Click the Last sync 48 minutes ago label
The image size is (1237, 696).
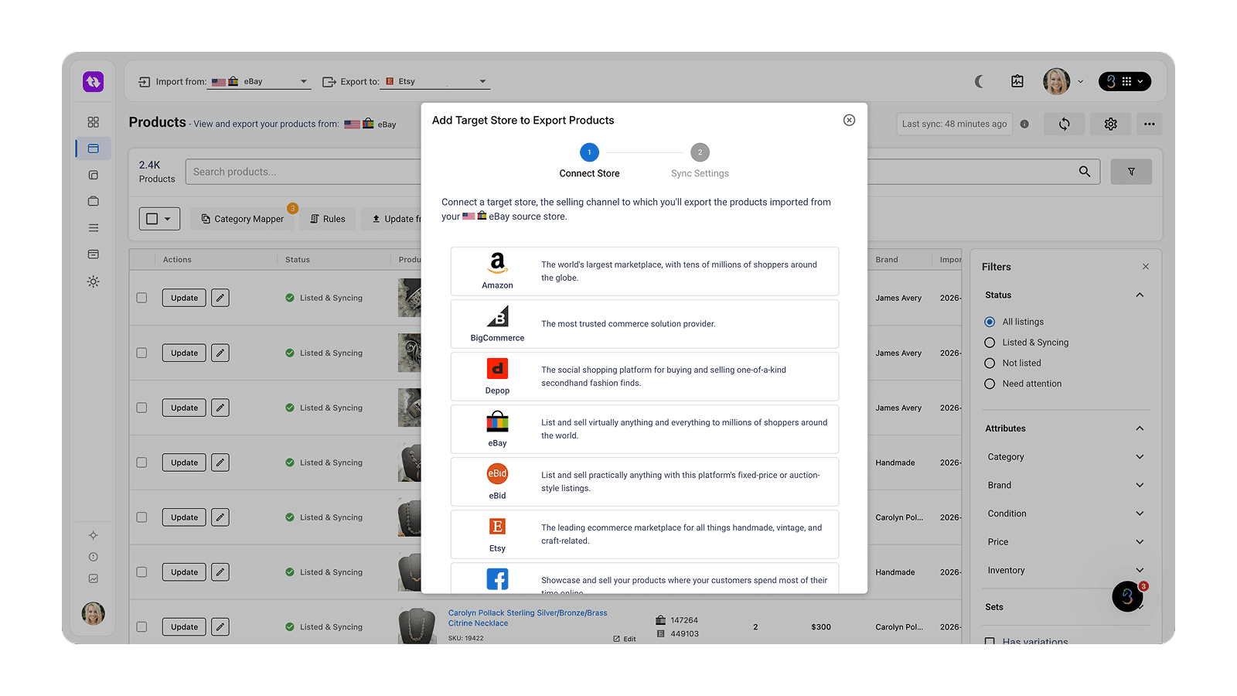(x=954, y=124)
